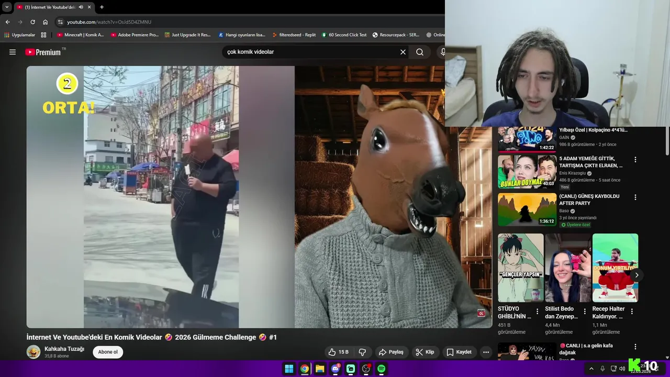Go to YouTube Premium home logo
The width and height of the screenshot is (670, 377).
(x=43, y=52)
